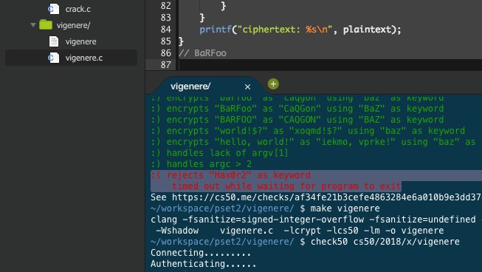Viewport: 482px width, 272px height.
Task: Click the printf call in the editor
Action: pyautogui.click(x=216, y=30)
